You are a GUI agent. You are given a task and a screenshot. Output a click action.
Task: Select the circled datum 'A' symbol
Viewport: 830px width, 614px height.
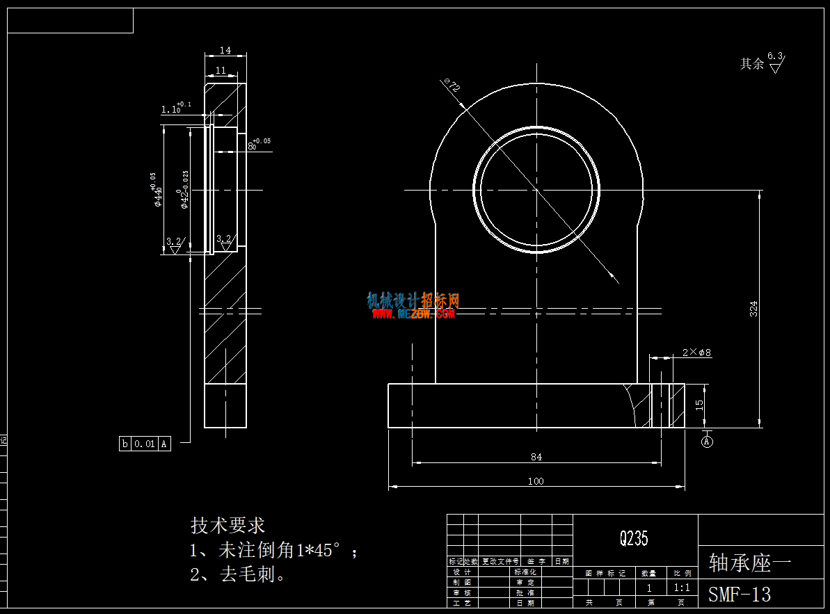coord(707,442)
